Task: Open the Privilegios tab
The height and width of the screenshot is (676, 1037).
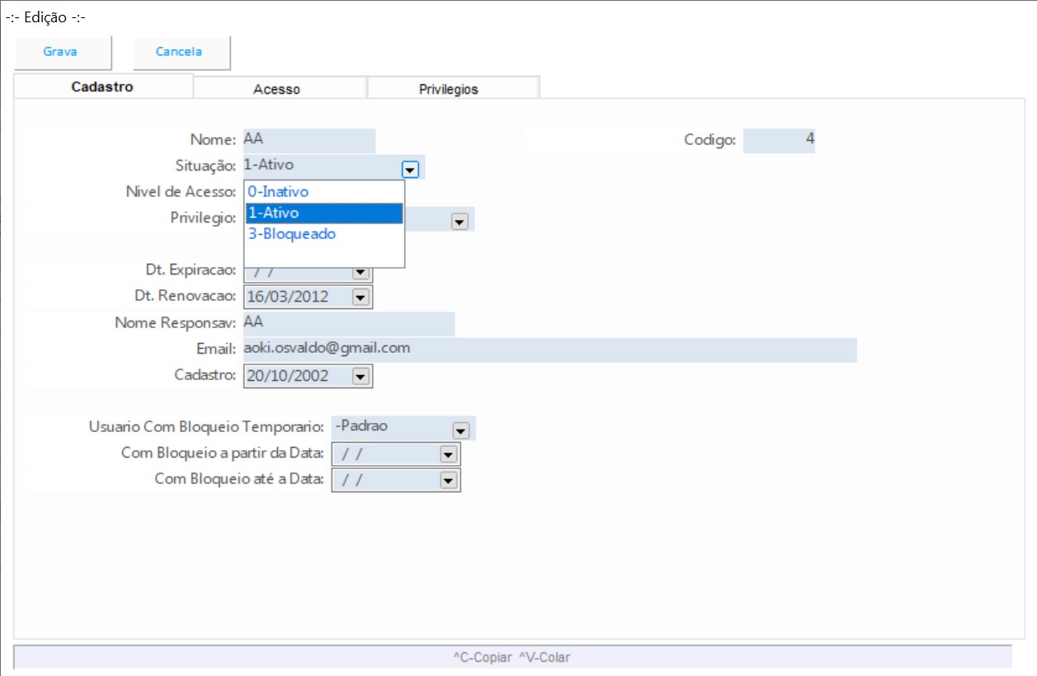Action: tap(449, 89)
